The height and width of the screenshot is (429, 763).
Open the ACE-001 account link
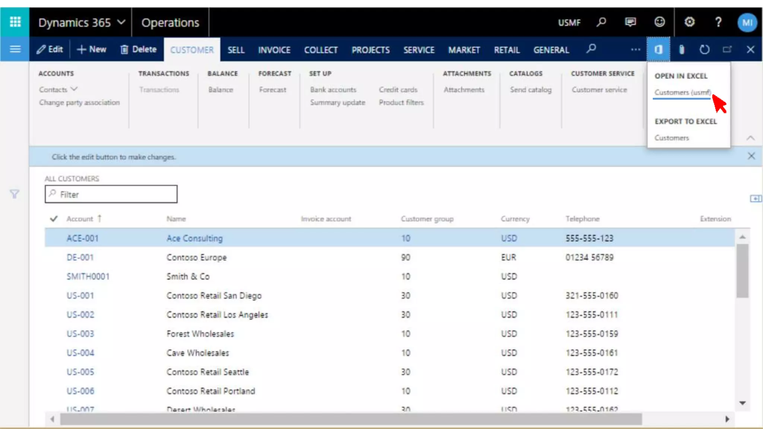pyautogui.click(x=82, y=238)
